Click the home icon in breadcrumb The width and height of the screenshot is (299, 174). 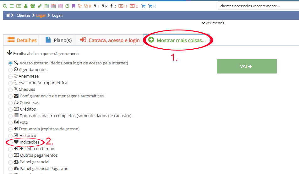8,15
